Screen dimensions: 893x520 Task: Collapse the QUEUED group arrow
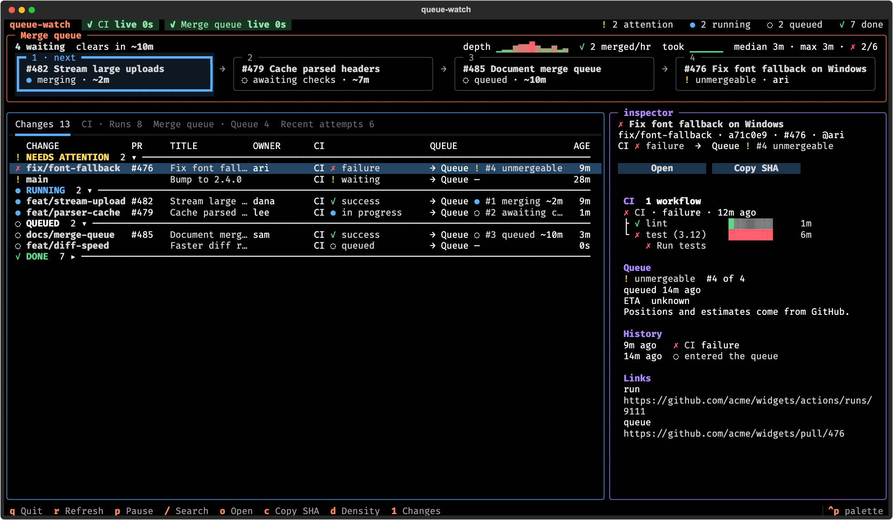coord(84,224)
